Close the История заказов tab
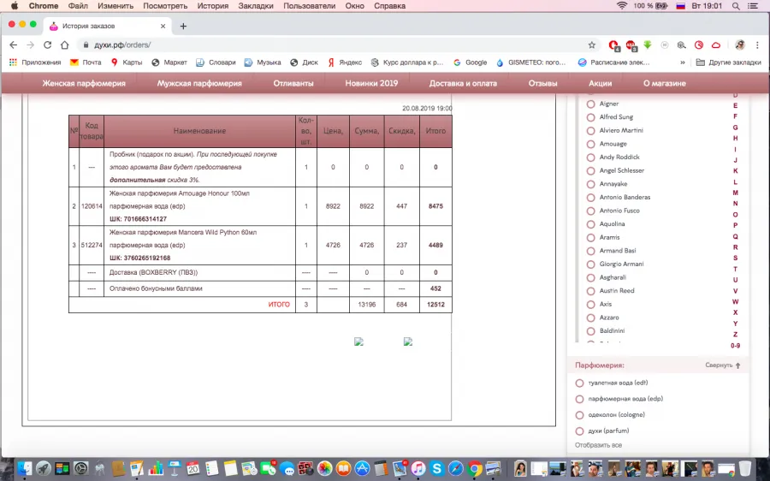 [x=163, y=26]
